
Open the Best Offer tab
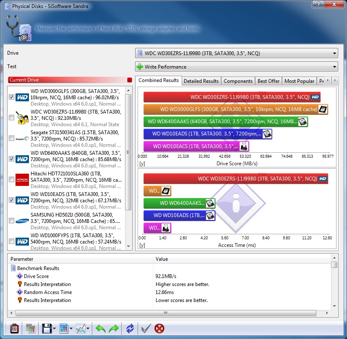click(x=269, y=81)
